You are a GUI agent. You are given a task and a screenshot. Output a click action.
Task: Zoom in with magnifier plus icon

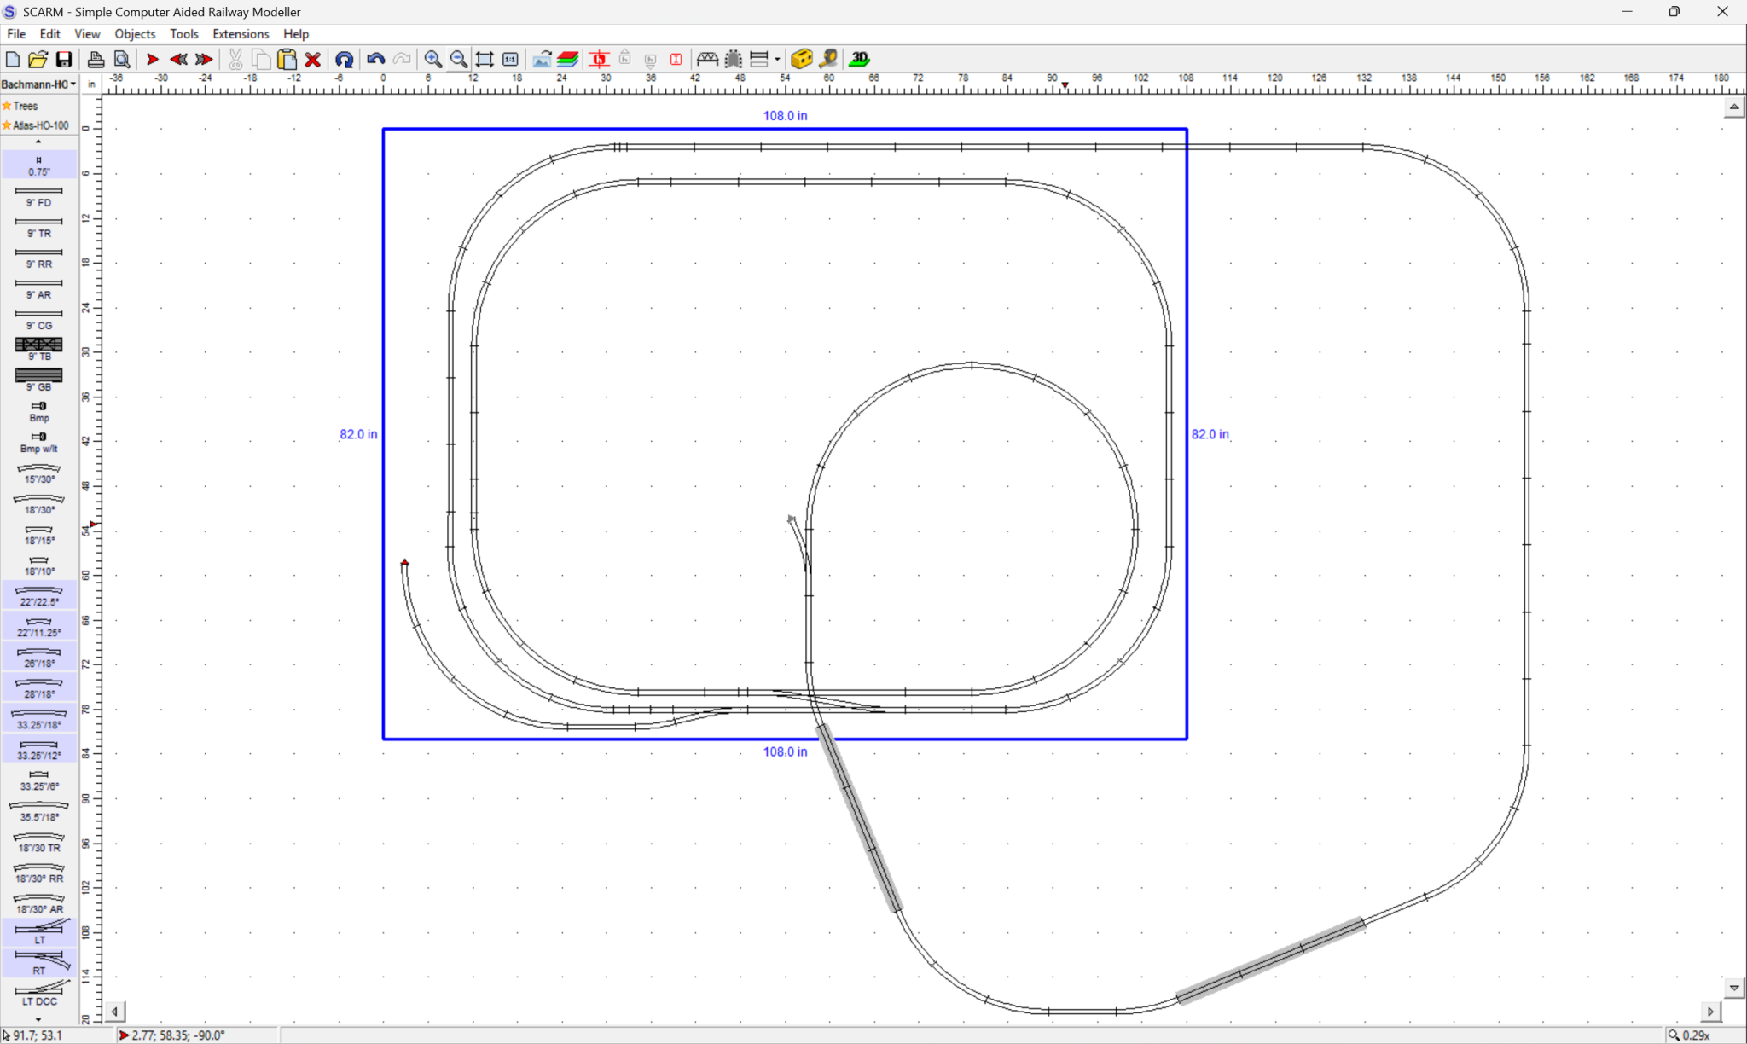433,59
